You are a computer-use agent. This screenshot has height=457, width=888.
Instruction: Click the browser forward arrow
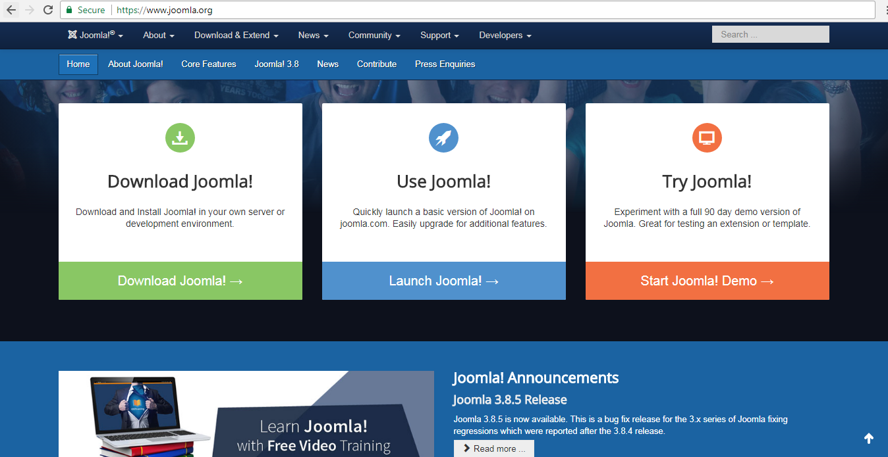(29, 10)
